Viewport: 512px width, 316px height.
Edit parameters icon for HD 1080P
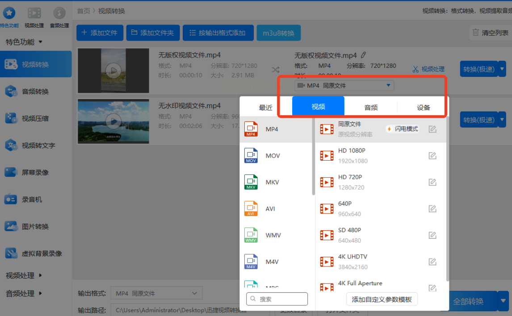432,156
